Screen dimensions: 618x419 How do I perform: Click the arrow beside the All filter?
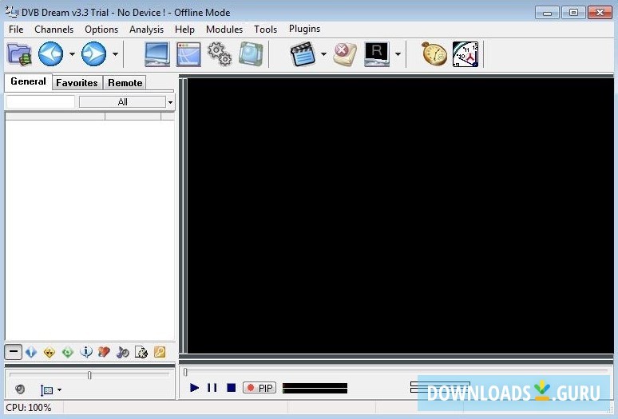(x=170, y=102)
